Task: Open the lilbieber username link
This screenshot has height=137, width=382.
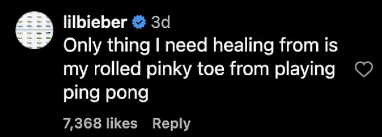Action: (95, 23)
